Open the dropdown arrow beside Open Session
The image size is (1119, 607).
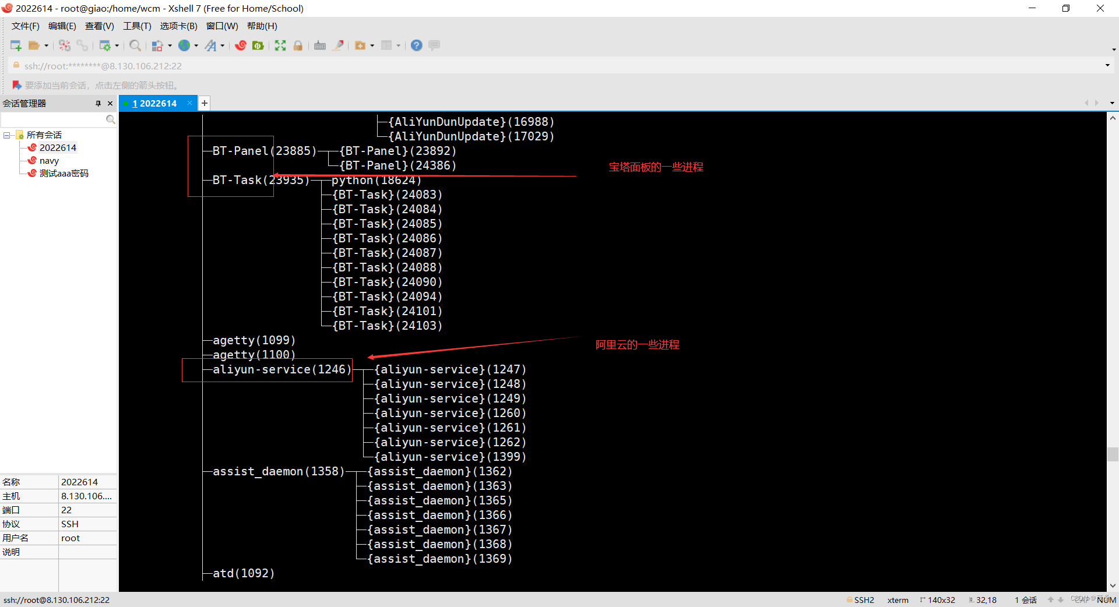(x=46, y=45)
